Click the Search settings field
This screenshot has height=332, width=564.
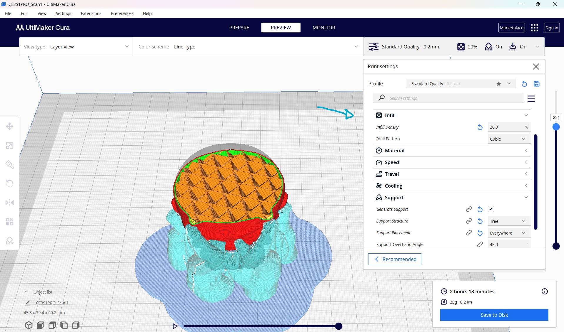tap(448, 98)
